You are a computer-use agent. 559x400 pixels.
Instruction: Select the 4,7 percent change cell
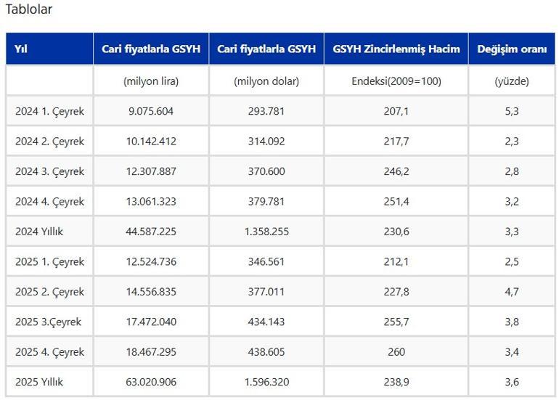pos(512,292)
